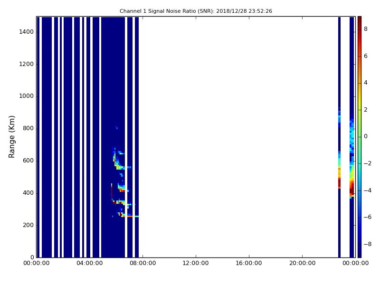Click the narrow data stripe near 22:45
The width and height of the screenshot is (380, 285).
339,137
